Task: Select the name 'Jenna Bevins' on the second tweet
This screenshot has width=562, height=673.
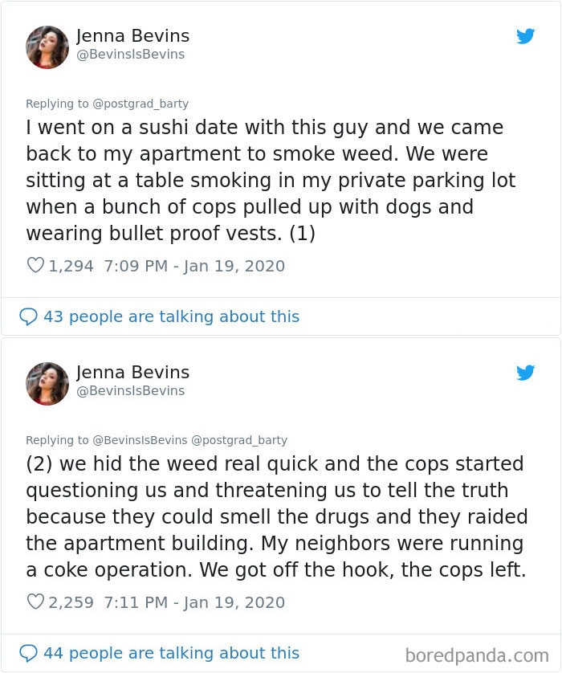Action: [x=133, y=373]
